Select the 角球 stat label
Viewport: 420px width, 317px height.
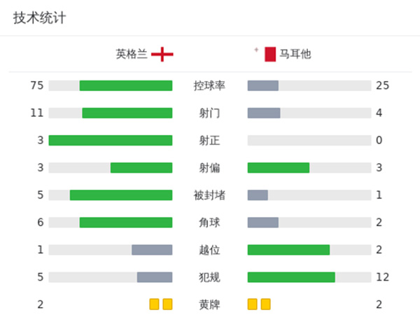click(210, 223)
